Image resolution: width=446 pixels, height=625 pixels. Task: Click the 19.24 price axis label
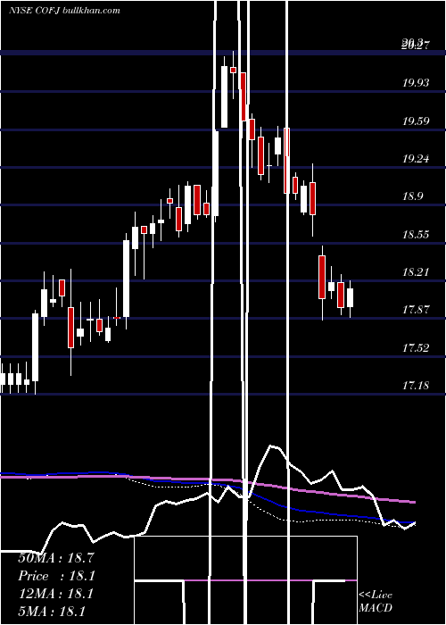(416, 159)
